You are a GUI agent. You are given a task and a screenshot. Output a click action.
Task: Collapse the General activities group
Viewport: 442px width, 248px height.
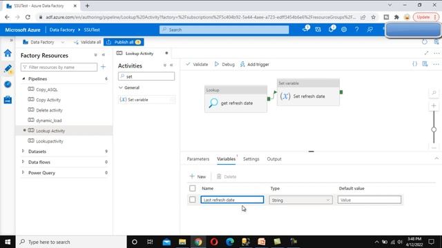pos(121,87)
